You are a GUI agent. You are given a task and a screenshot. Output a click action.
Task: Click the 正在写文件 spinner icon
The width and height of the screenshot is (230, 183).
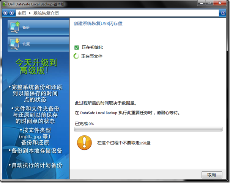pos(76,56)
